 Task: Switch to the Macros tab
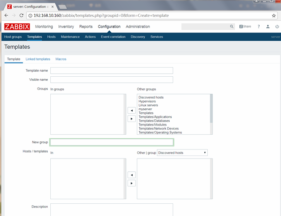[x=61, y=59]
